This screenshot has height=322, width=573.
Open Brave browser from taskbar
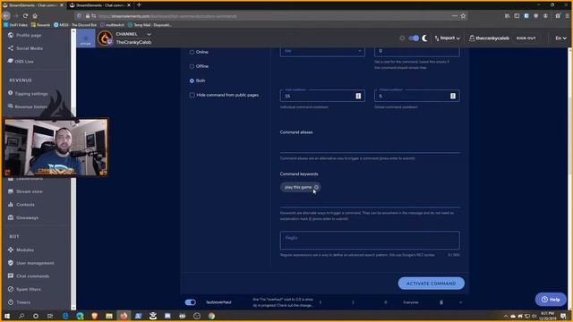[x=95, y=316]
